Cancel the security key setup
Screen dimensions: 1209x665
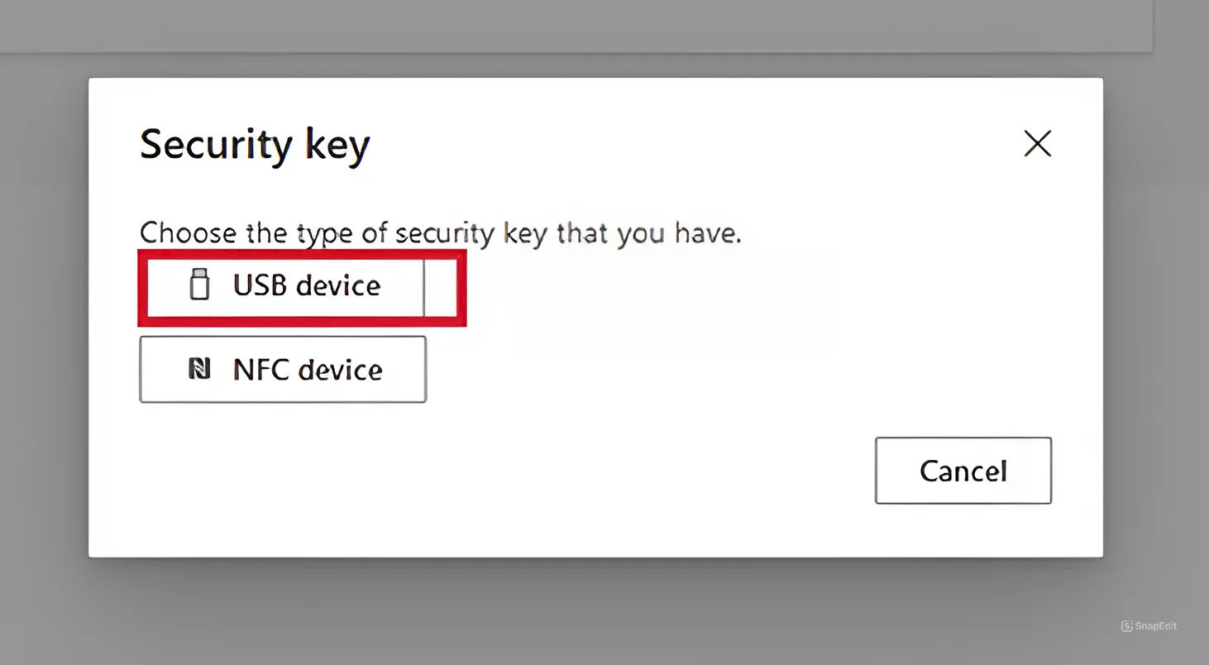pyautogui.click(x=963, y=471)
